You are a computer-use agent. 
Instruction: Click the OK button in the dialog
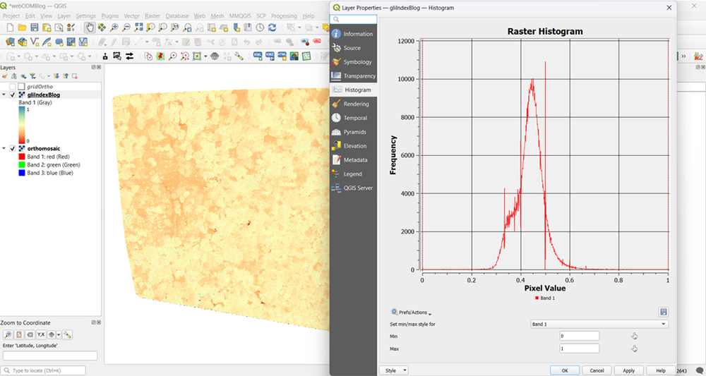coord(565,370)
